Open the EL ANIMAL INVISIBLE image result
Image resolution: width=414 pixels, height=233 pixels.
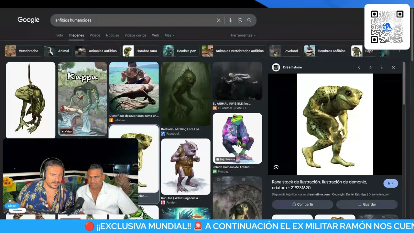[x=237, y=81]
